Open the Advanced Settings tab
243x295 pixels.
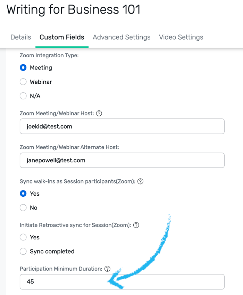click(121, 37)
